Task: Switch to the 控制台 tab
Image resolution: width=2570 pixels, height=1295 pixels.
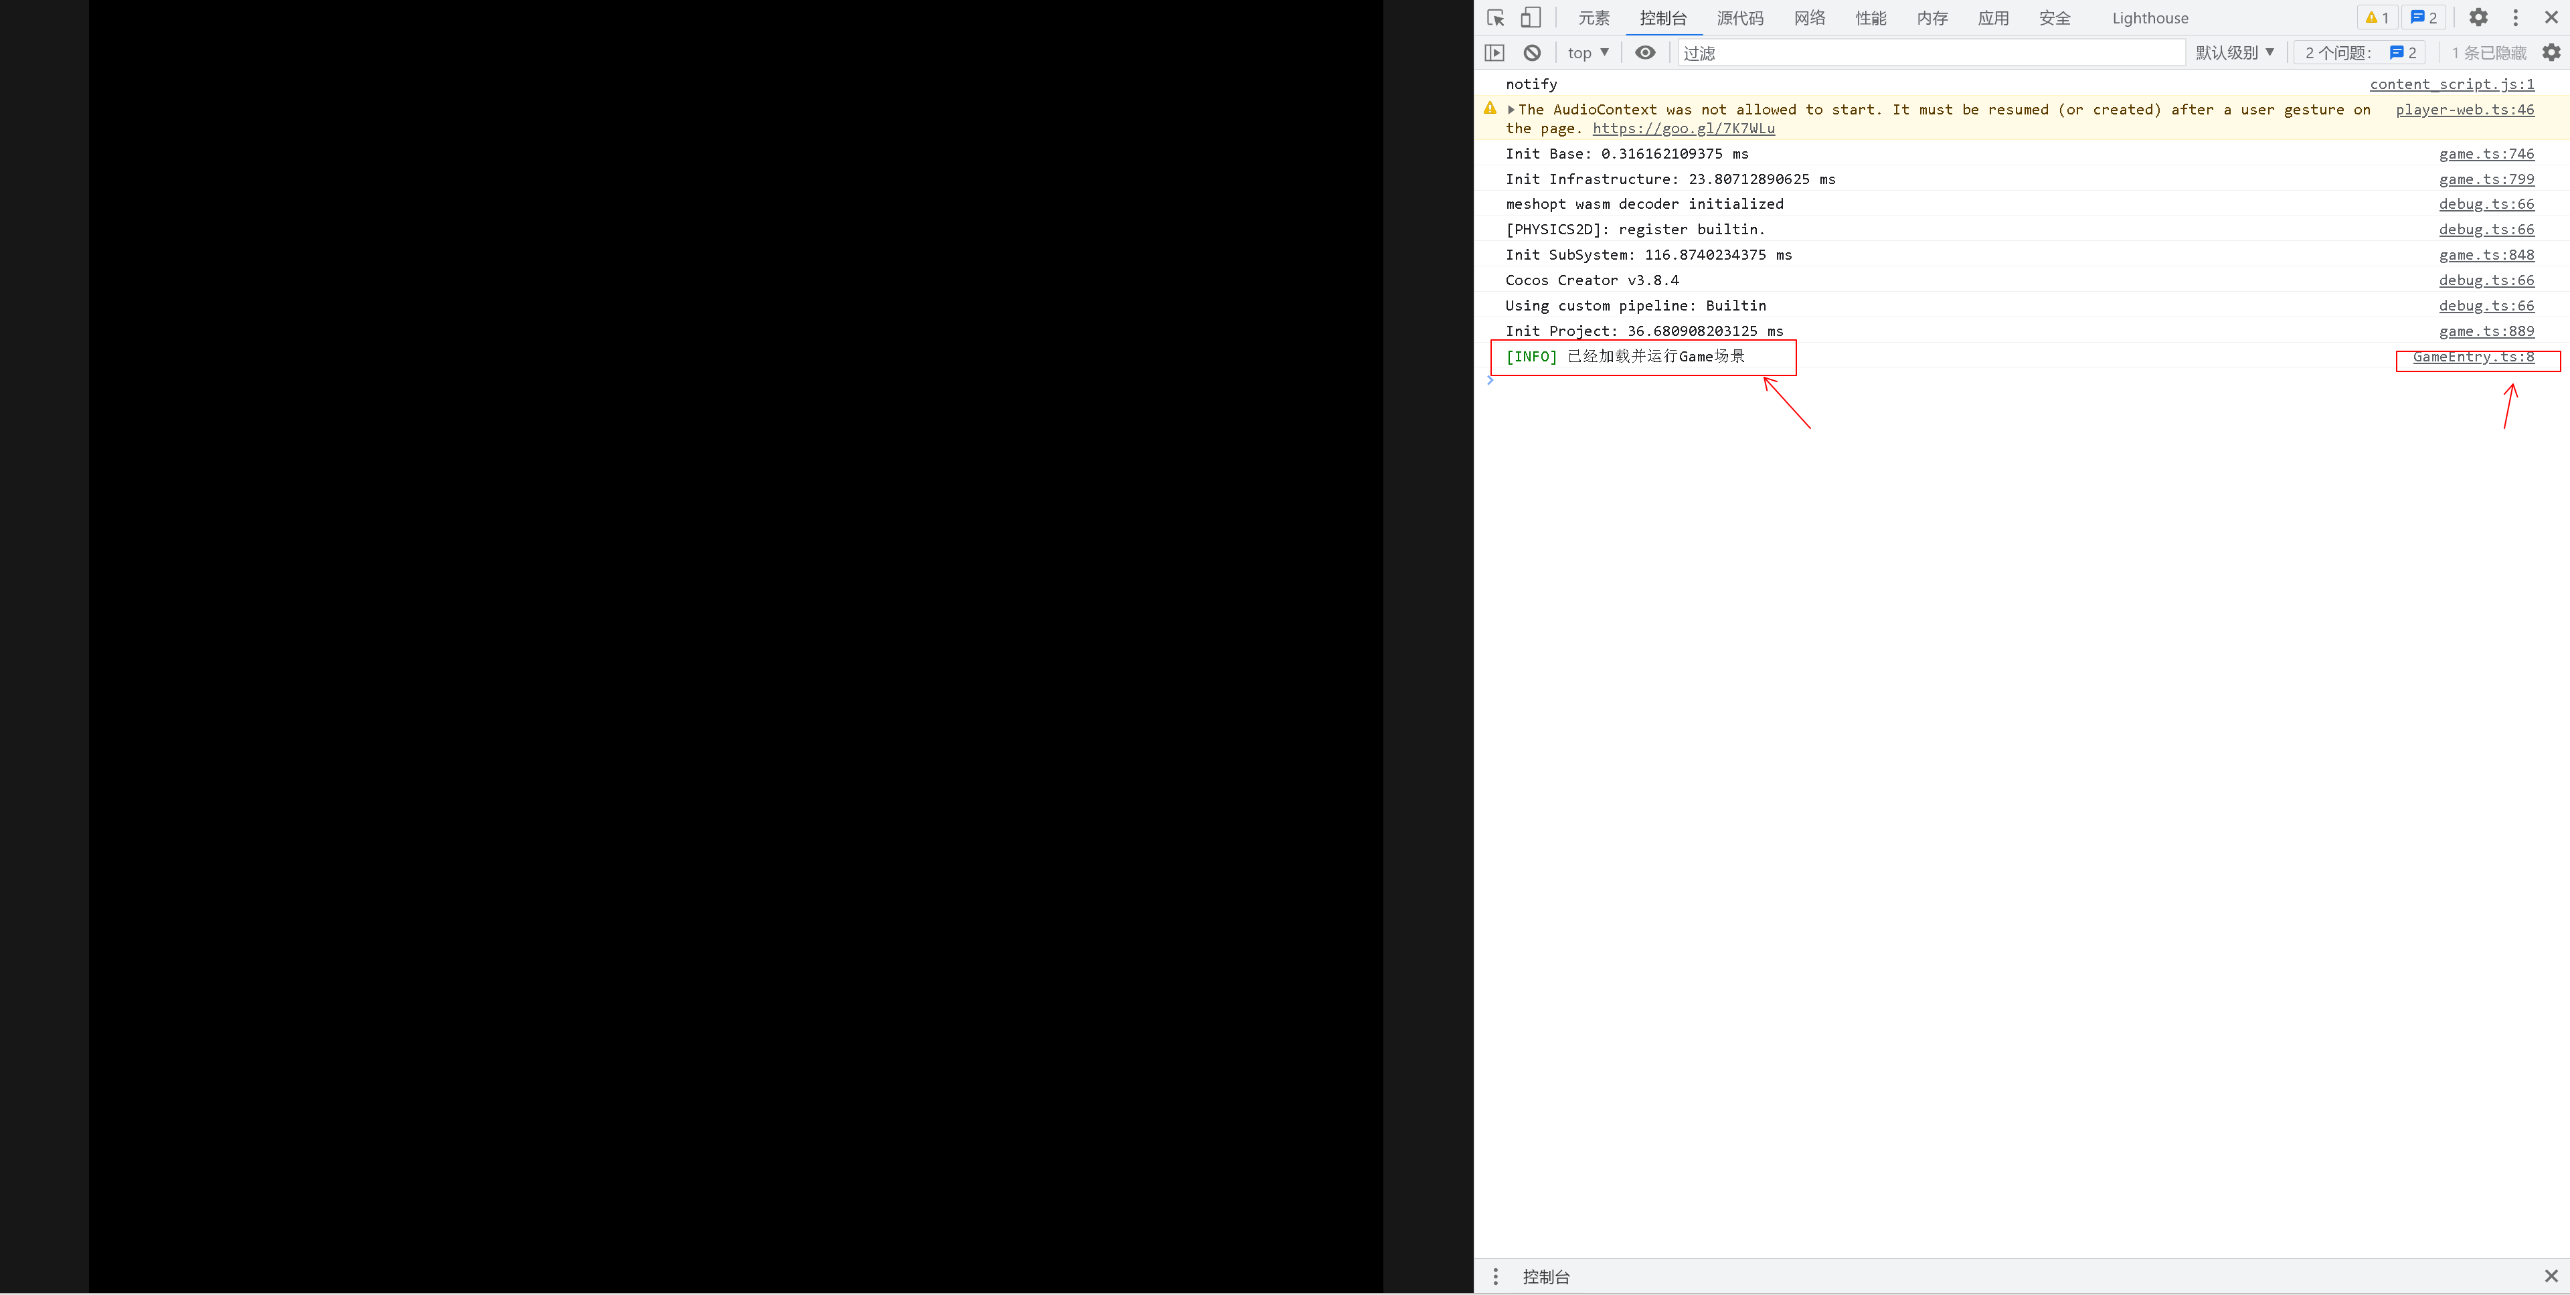Action: (x=1663, y=18)
